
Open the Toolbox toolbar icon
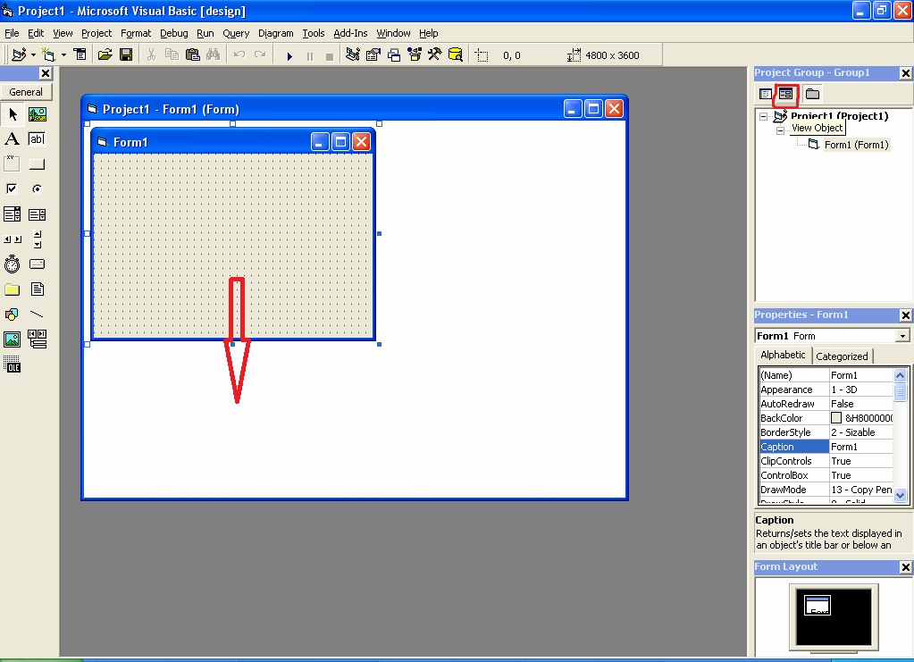click(x=435, y=54)
